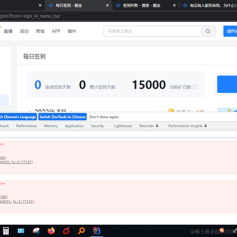
Task: Go to APP in the site navigation
Action: pos(56,31)
